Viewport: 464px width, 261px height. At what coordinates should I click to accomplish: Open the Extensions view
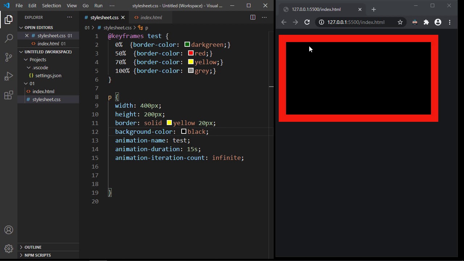click(x=9, y=95)
